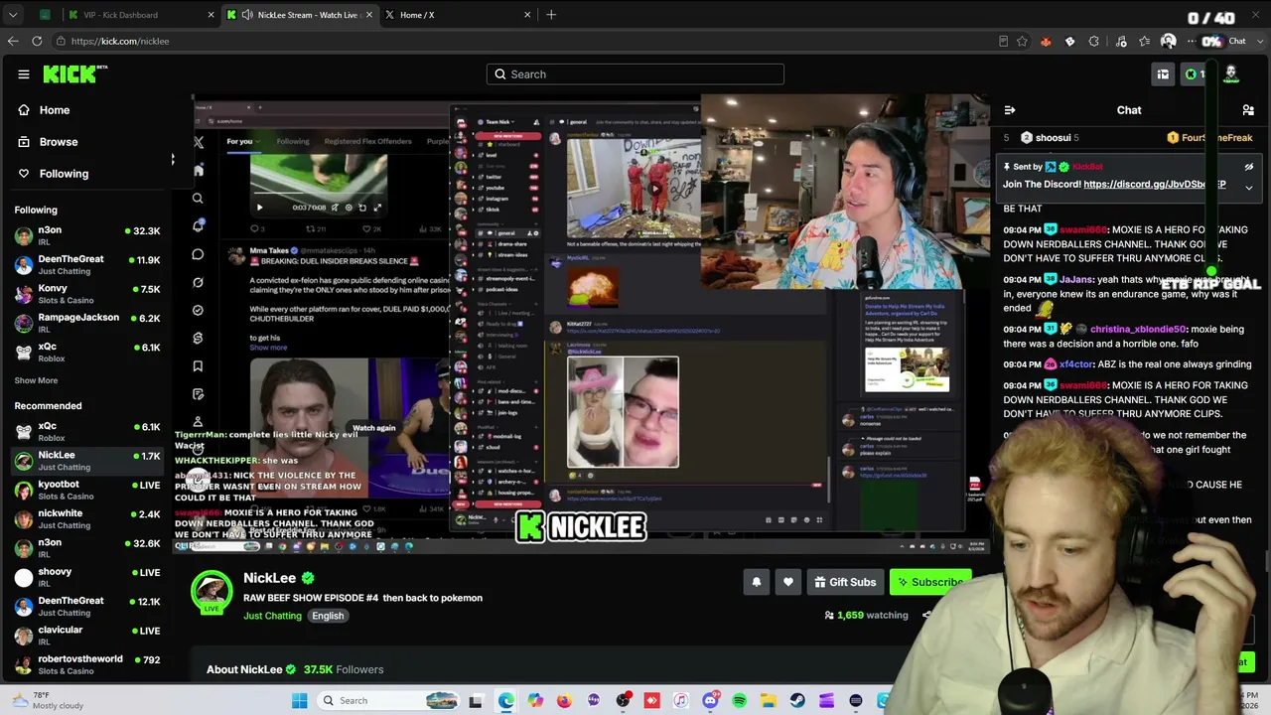1271x715 pixels.
Task: Close the NickLee Stream browser tab
Action: pos(369,15)
